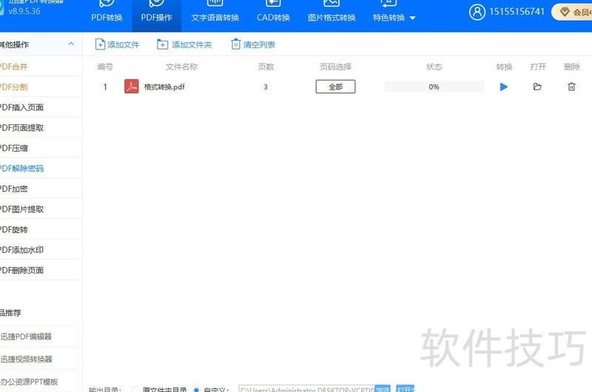The image size is (592, 392).
Task: Collapse the 其他操作 sidebar section
Action: [x=71, y=44]
